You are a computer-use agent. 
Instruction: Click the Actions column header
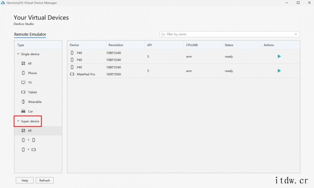point(280,45)
